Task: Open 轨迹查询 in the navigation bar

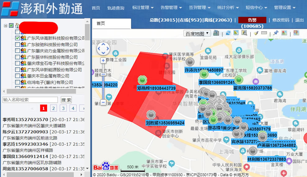Action: [x=116, y=8]
